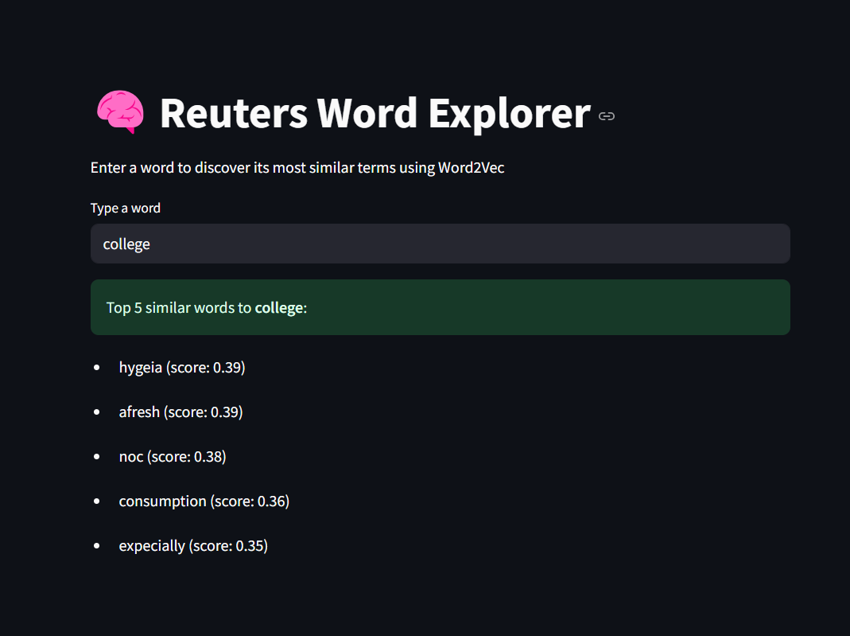
Task: Click the anchor link icon beside the title
Action: pos(606,116)
